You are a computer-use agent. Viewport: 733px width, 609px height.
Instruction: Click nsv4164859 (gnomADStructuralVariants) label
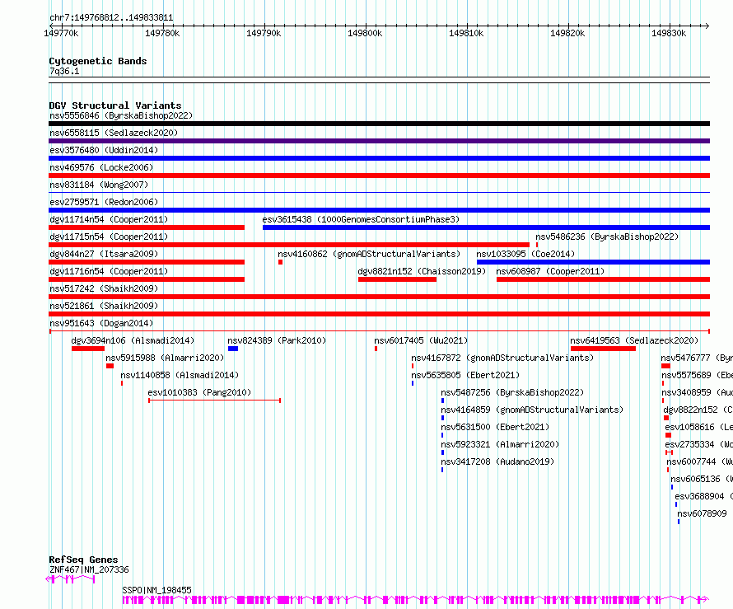tap(532, 410)
